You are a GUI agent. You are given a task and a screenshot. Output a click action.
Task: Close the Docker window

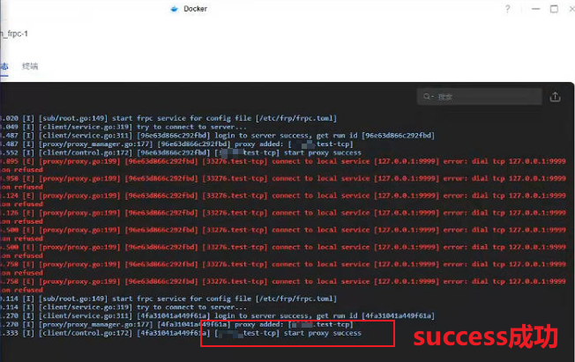pyautogui.click(x=570, y=9)
